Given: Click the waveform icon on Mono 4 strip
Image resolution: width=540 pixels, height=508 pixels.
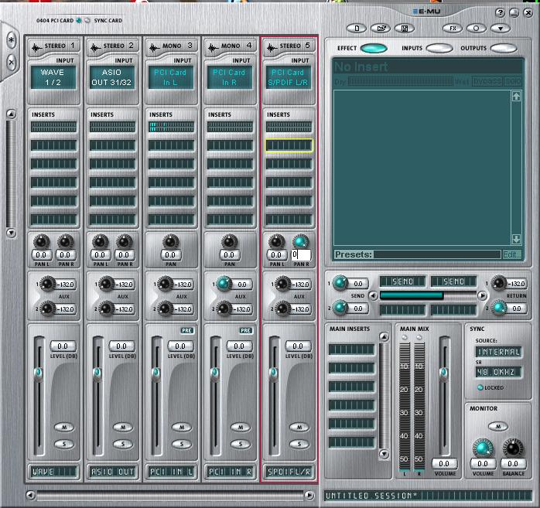Looking at the screenshot, I should 214,47.
